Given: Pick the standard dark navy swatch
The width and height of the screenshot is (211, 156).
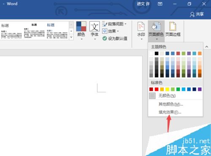Looking at the screenshot, I should 195,89.
